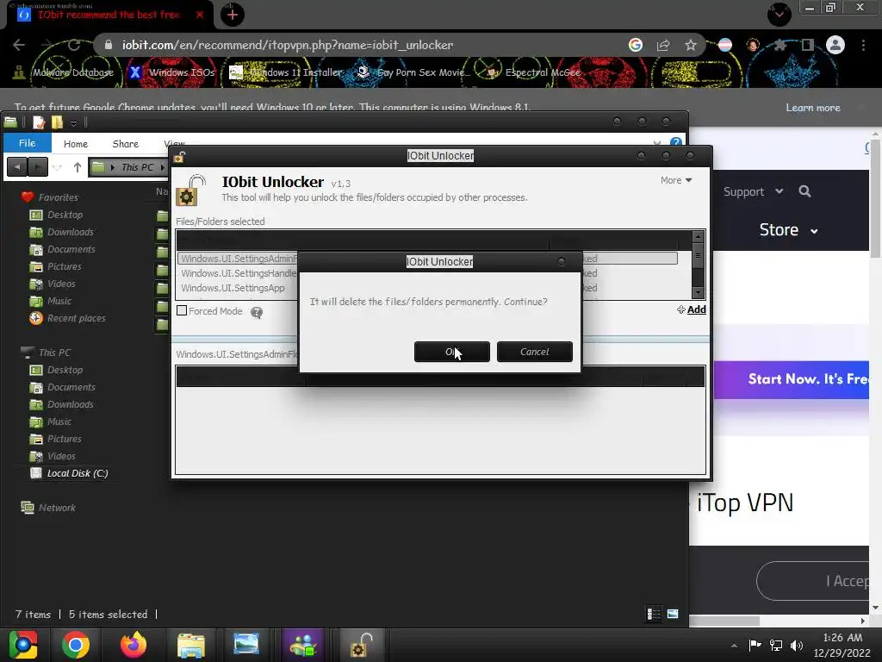Open the More dropdown in IObit Unlocker
Viewport: 882px width, 662px height.
[x=676, y=180]
